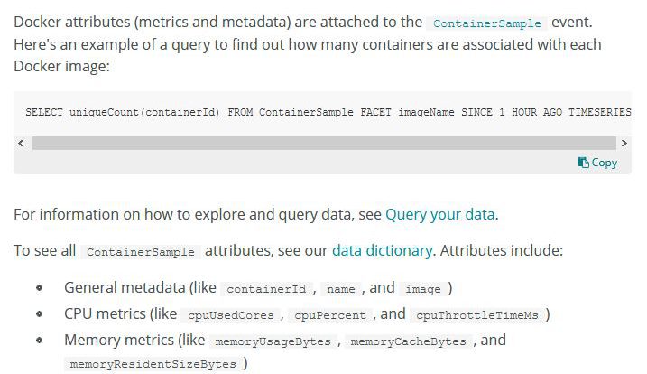Click the cpuThrottleTimeMs inline code
This screenshot has height=374, width=647.
coord(477,315)
